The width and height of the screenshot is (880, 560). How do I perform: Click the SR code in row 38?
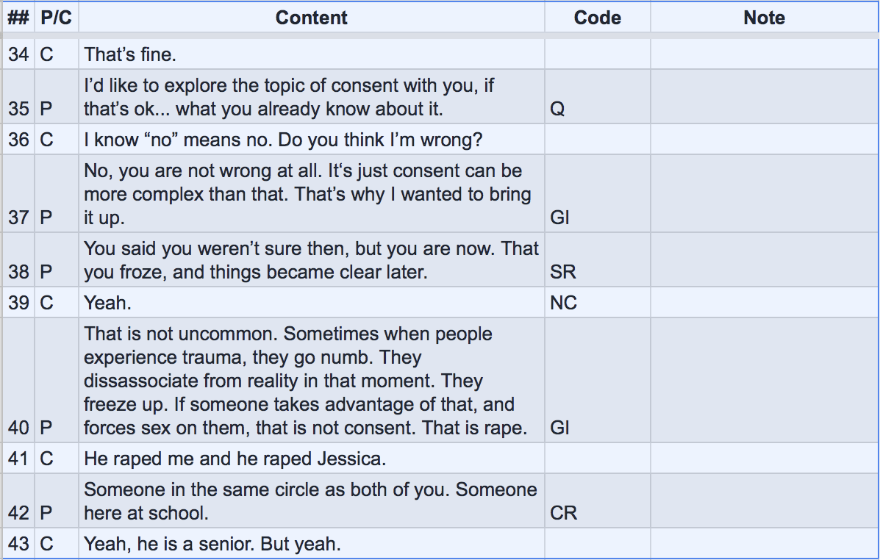pyautogui.click(x=562, y=272)
